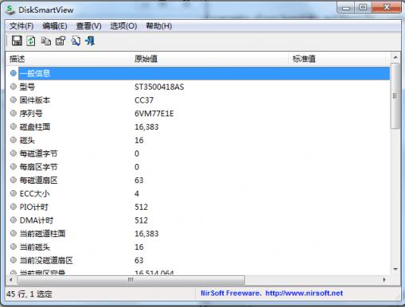Click the DiskSmartView title bar app icon
This screenshot has height=307, width=405.
click(10, 10)
